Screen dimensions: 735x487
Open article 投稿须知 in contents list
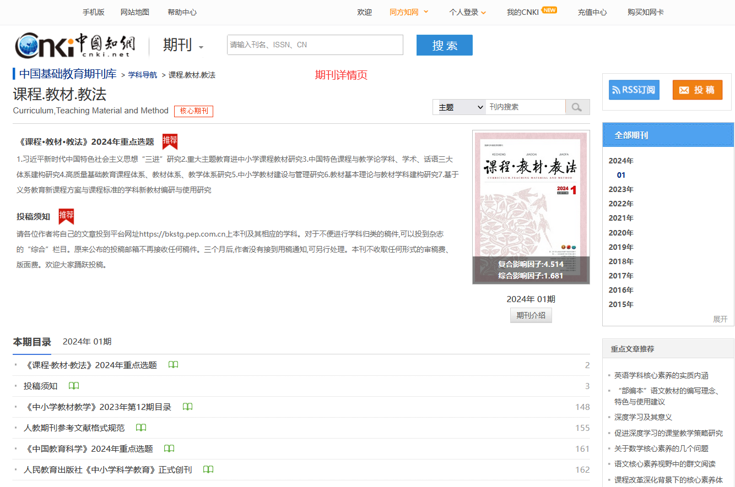tap(40, 386)
